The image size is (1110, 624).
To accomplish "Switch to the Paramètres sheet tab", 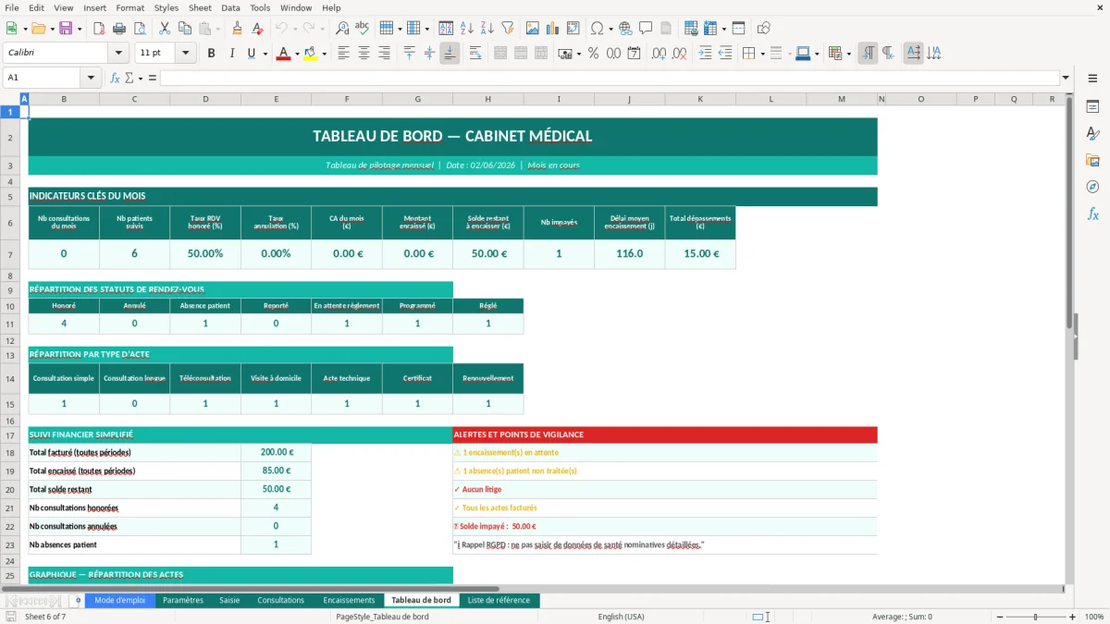I will coord(182,600).
